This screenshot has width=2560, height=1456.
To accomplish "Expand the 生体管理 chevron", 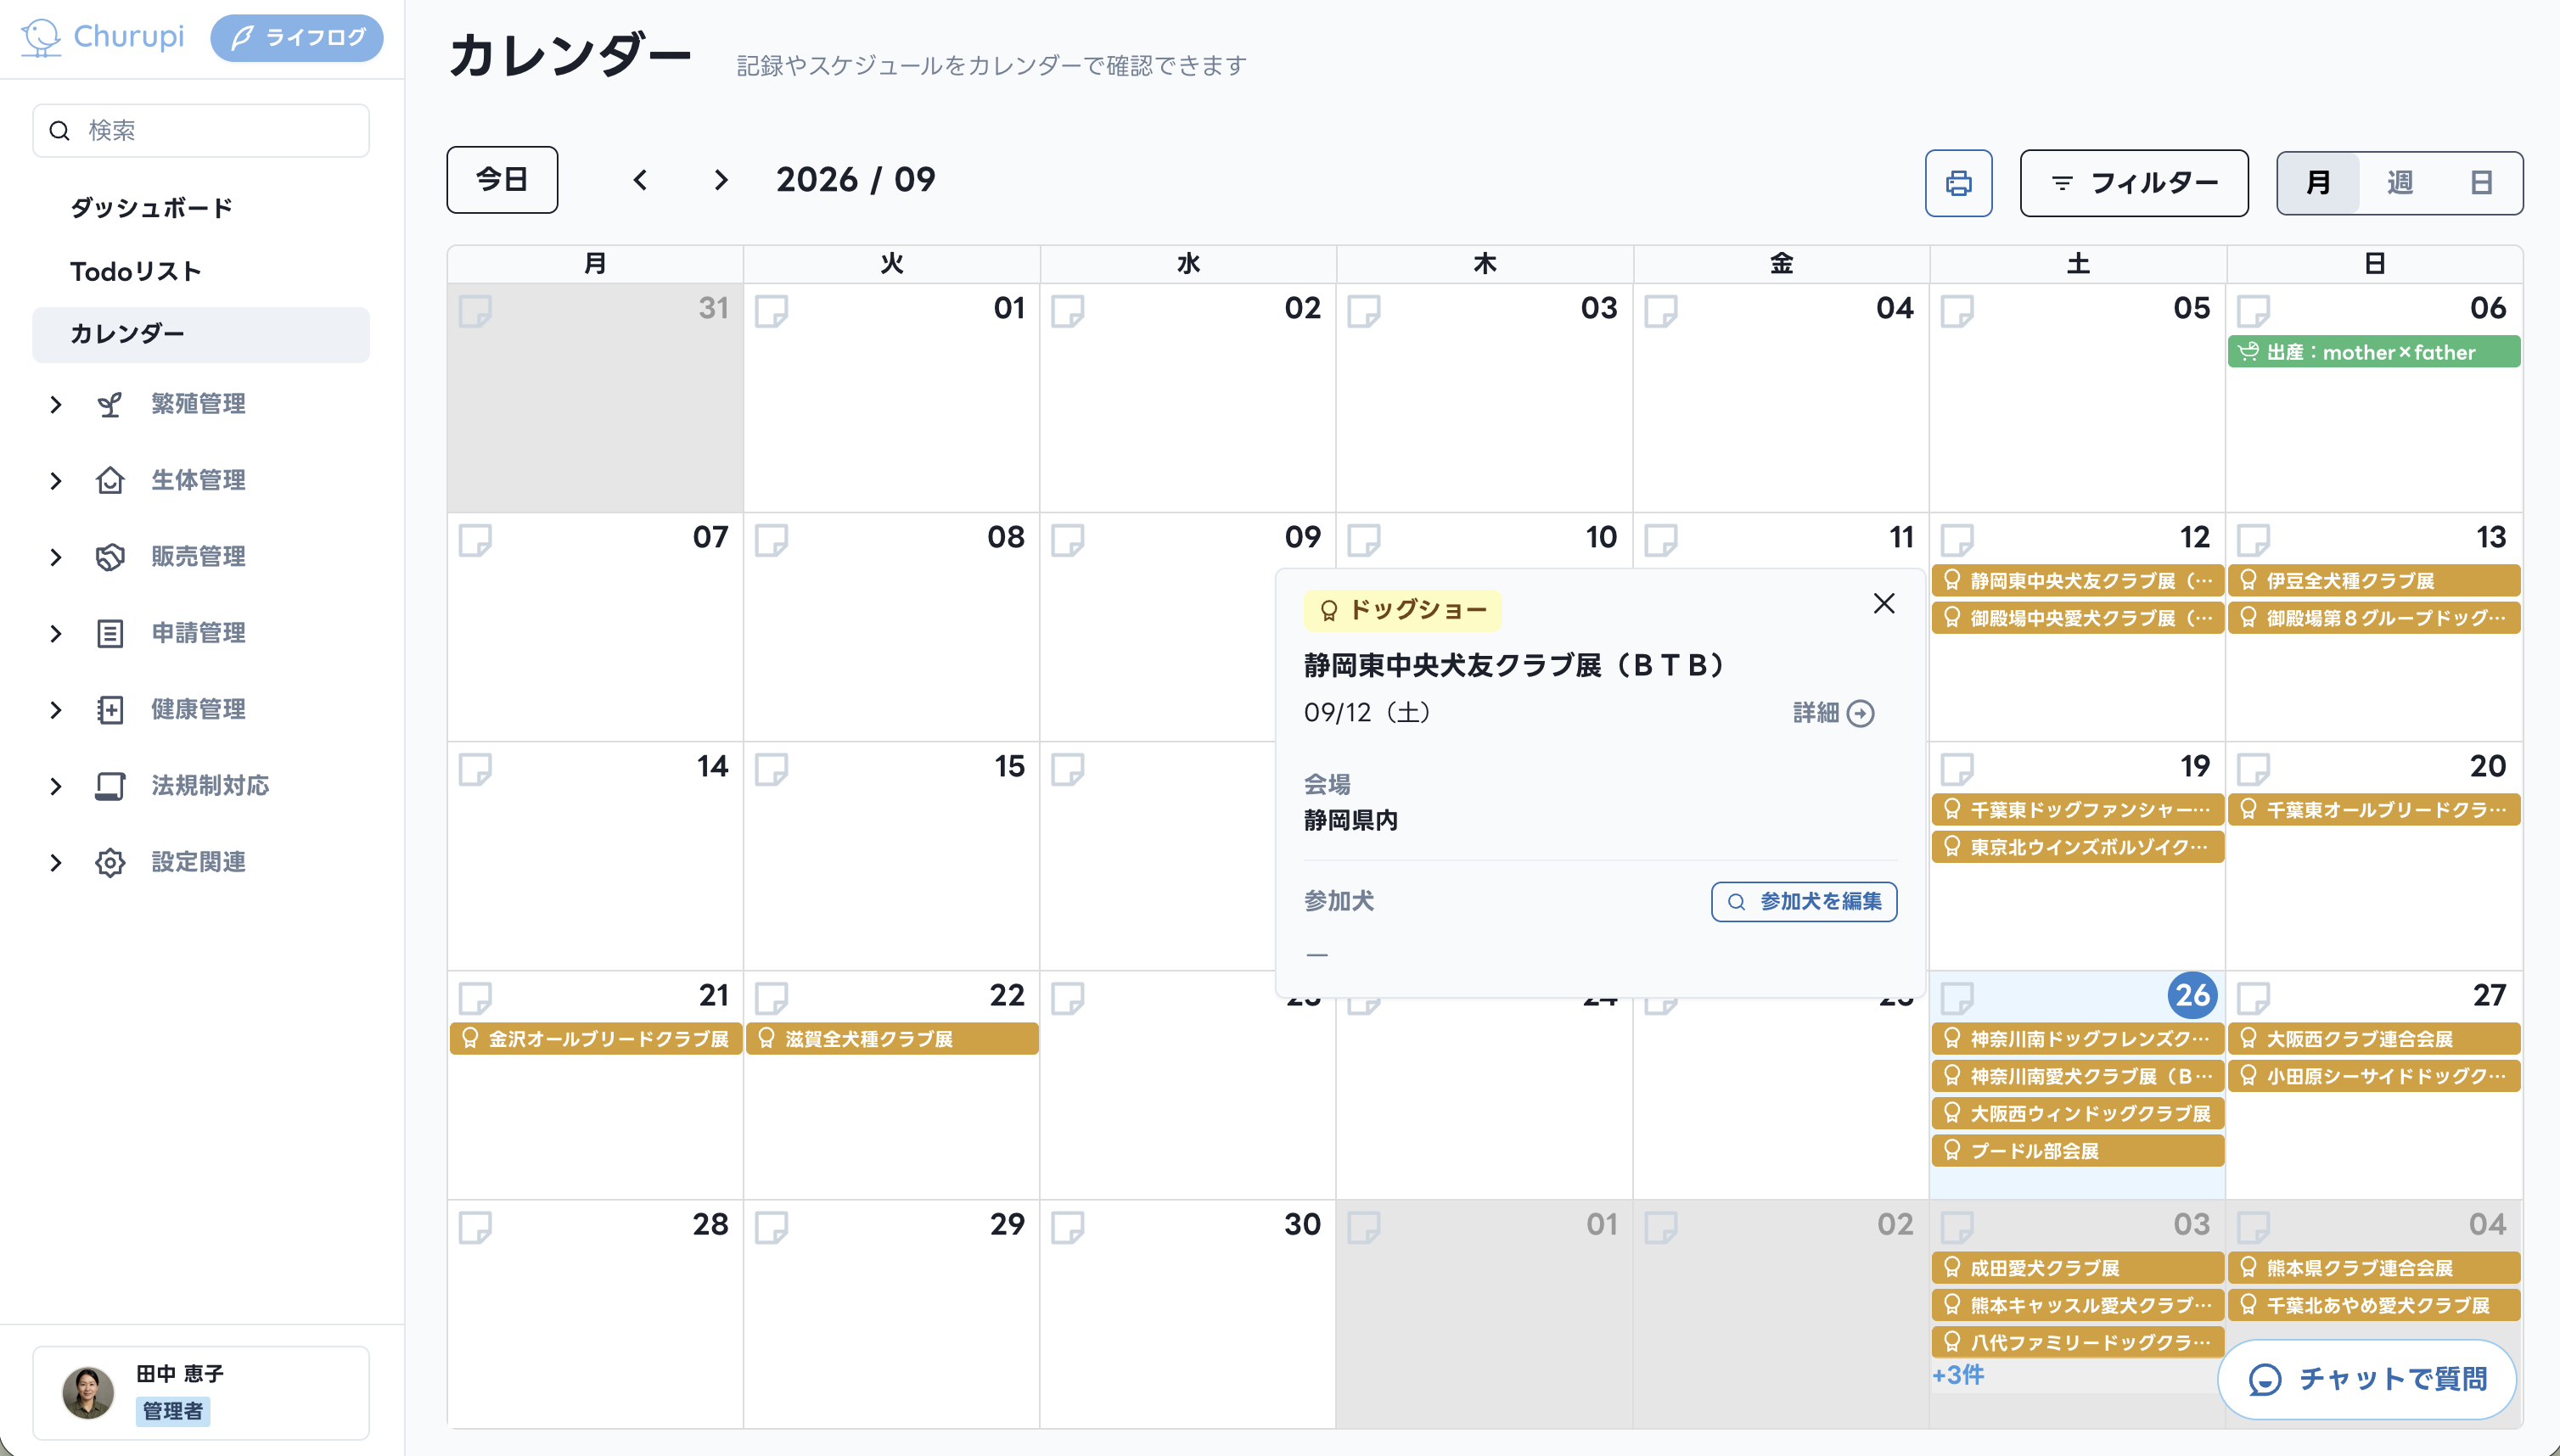I will [x=56, y=480].
